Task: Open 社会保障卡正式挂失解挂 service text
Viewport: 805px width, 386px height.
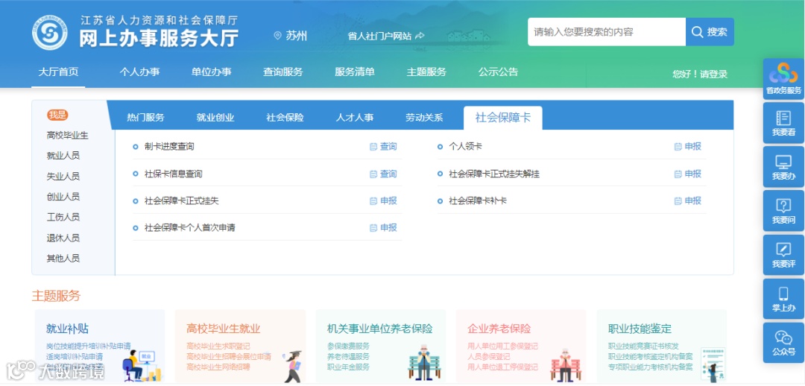Action: coord(494,174)
